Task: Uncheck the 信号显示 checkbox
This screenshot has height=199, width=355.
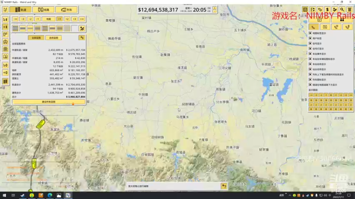Action: click(310, 43)
